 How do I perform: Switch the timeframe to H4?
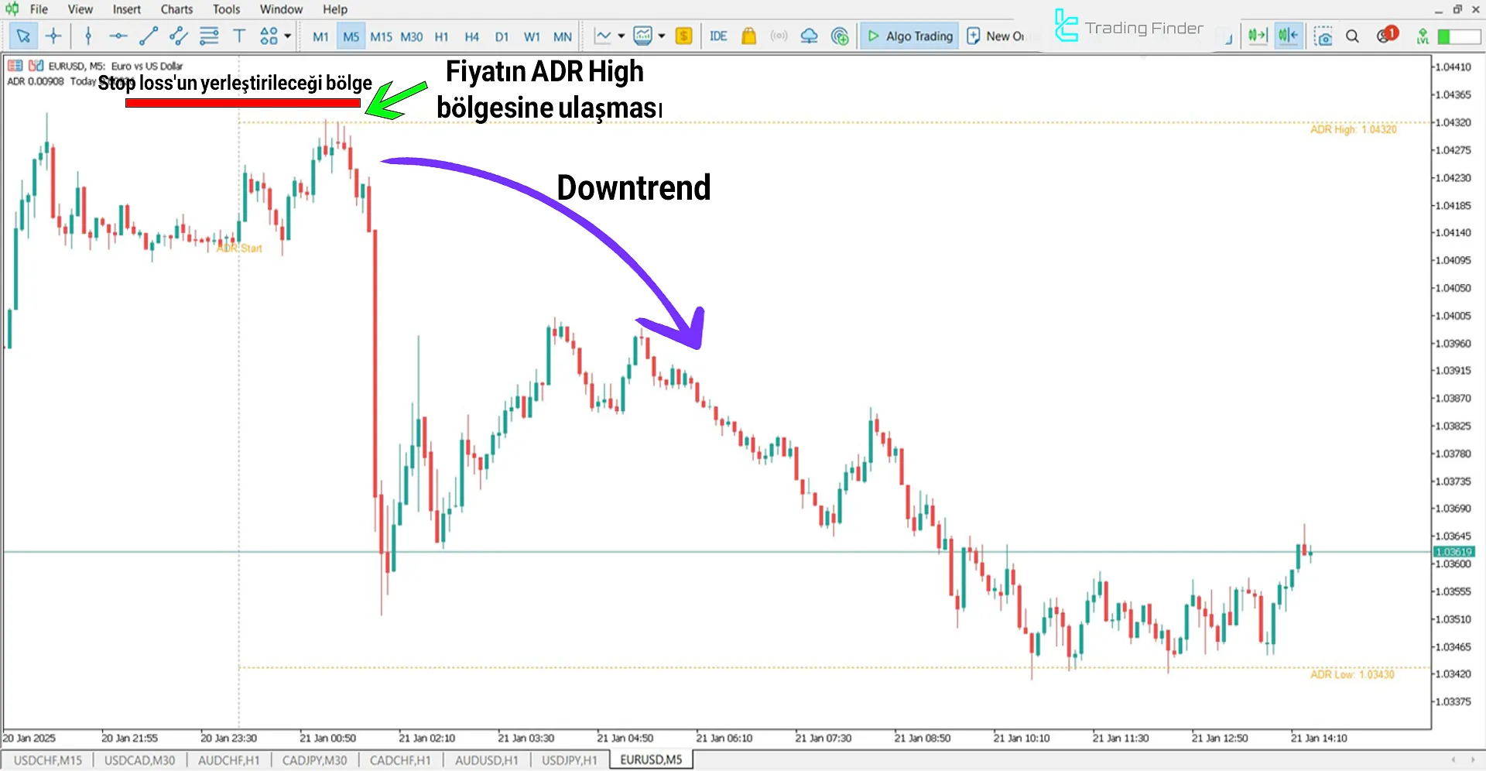click(x=471, y=36)
